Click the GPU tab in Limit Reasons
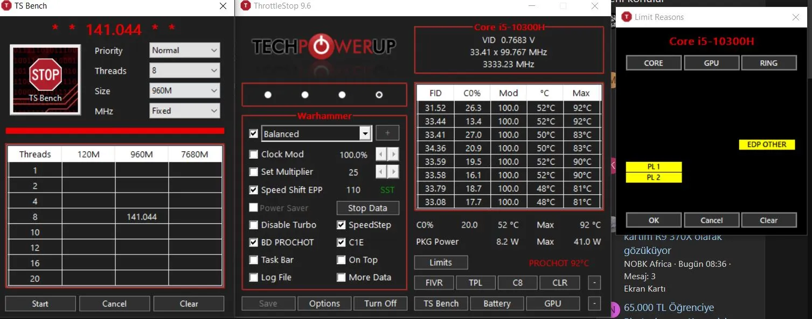 [x=711, y=63]
